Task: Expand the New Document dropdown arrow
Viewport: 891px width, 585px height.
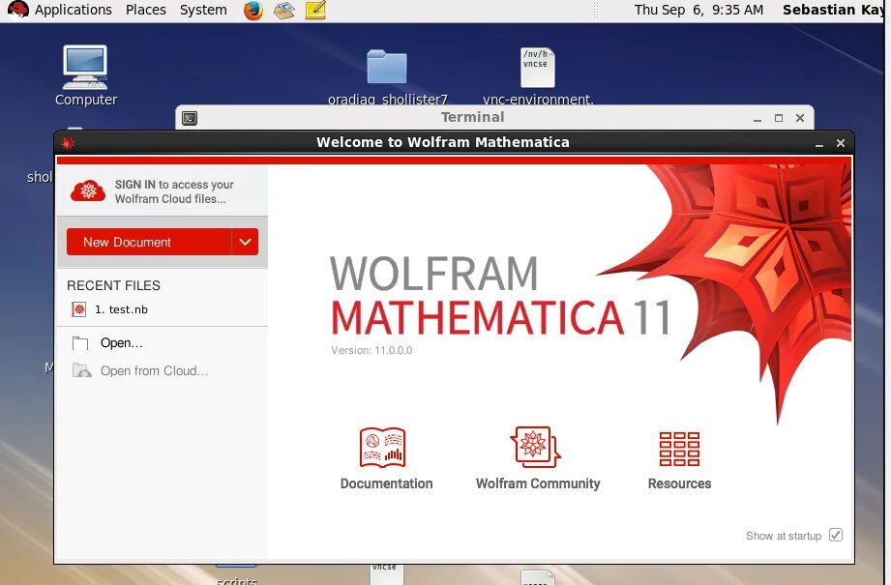Action: (x=245, y=242)
